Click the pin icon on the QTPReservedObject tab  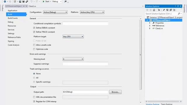click(x=24, y=6)
